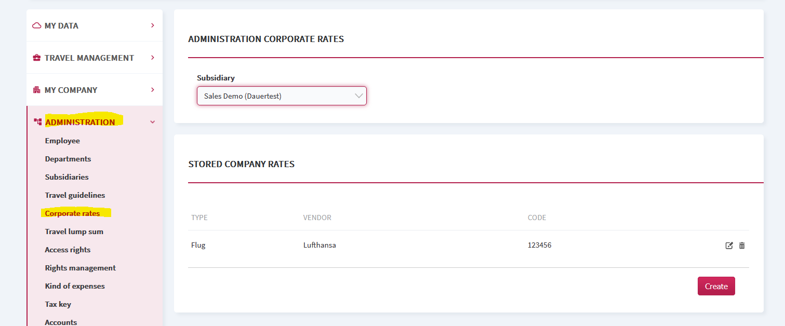Navigate to Access rights
The height and width of the screenshot is (326, 785).
pos(68,250)
